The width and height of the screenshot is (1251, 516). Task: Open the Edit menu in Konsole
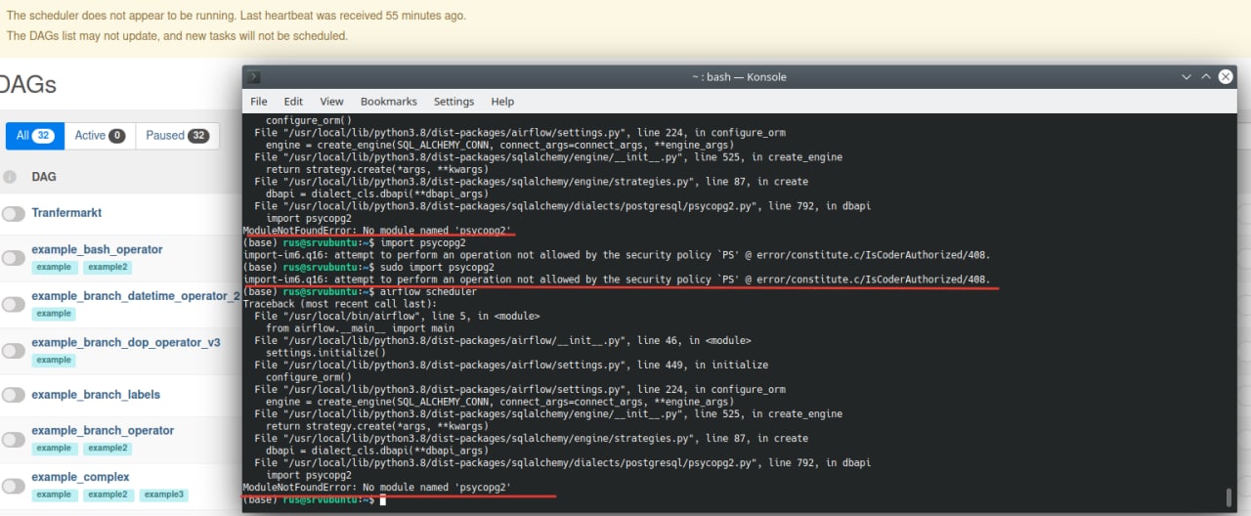[x=293, y=102]
